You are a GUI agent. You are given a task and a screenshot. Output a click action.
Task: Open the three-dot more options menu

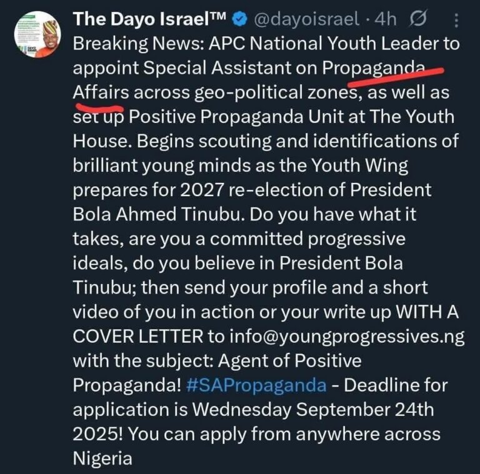(460, 19)
